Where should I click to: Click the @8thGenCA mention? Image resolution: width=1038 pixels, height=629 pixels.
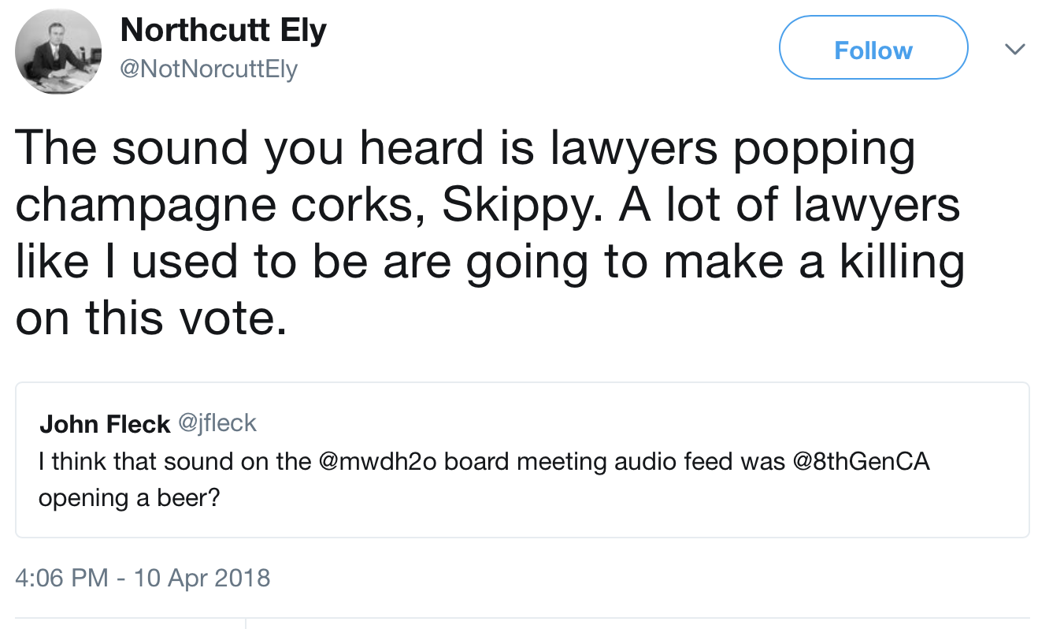tap(862, 461)
